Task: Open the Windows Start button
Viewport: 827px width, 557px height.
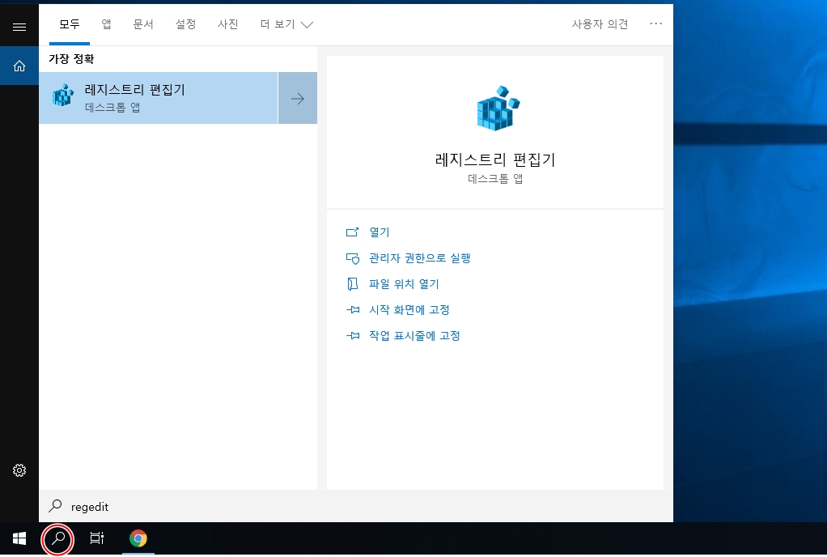Action: (x=19, y=538)
